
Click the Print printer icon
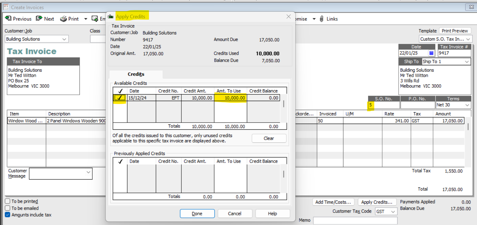pyautogui.click(x=63, y=19)
